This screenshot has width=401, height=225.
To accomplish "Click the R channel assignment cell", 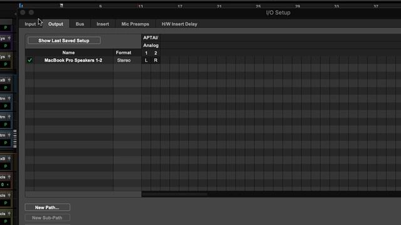I will (x=155, y=61).
